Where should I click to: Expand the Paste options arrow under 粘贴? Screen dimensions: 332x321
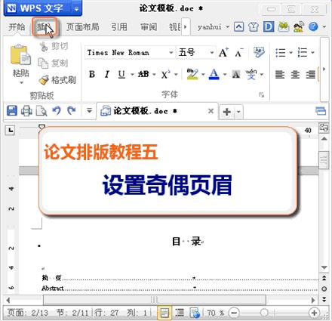pos(21,82)
